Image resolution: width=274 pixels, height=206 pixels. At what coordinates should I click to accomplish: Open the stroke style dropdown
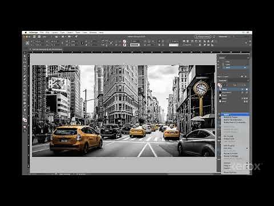coord(136,45)
